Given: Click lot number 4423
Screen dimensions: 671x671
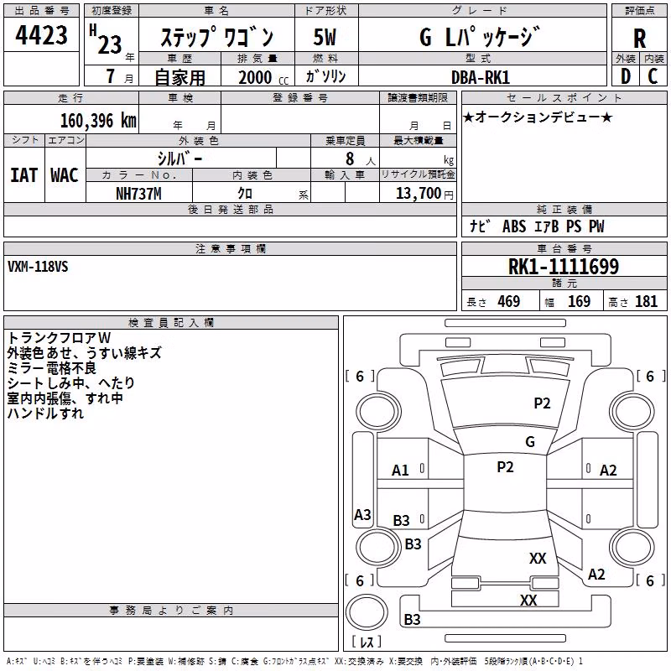Looking at the screenshot, I should pos(41,35).
